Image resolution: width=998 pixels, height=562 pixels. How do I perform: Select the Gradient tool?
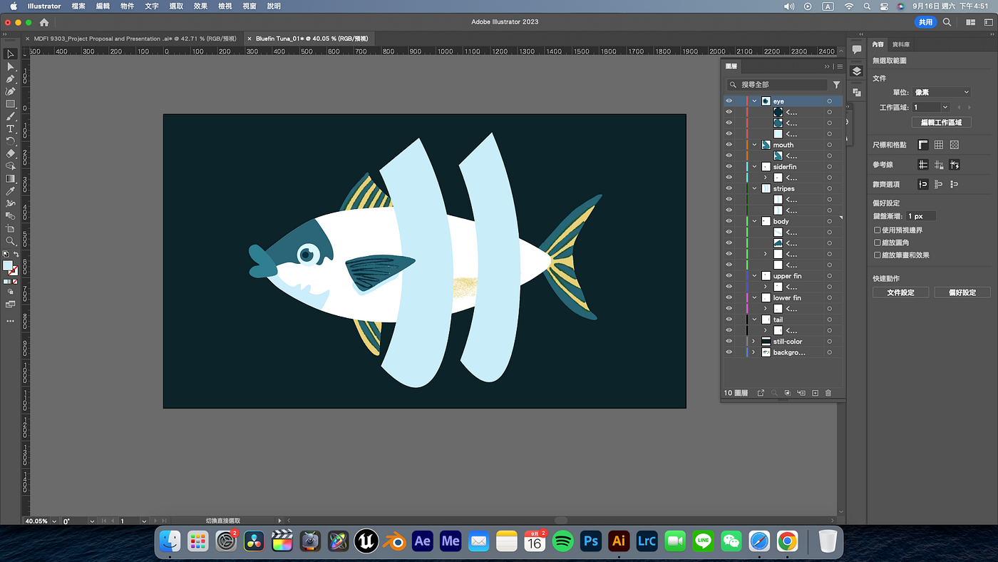coord(10,178)
